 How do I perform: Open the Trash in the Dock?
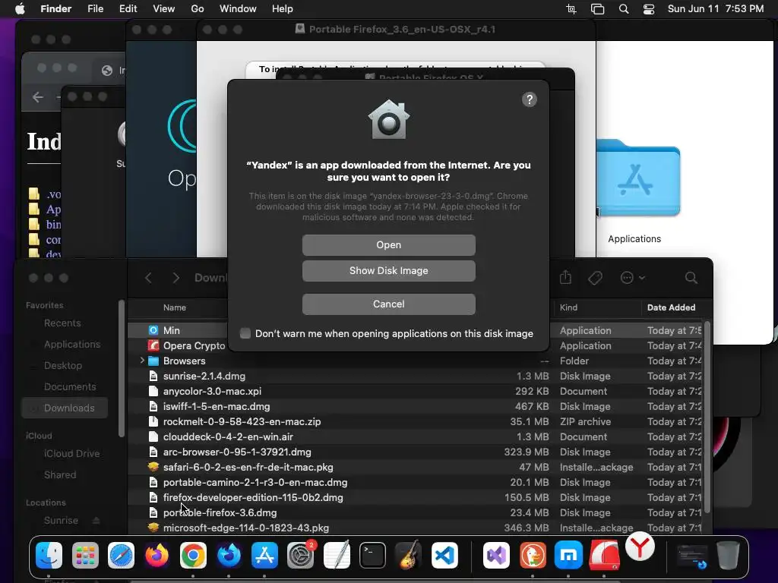pos(728,555)
